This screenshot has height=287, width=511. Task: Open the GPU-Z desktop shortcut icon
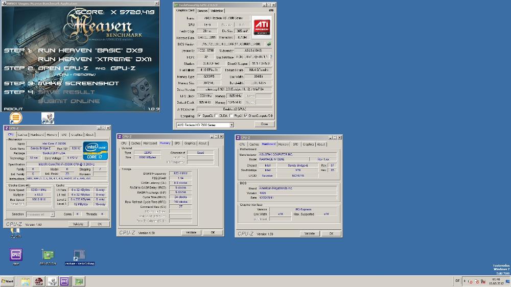(x=48, y=255)
